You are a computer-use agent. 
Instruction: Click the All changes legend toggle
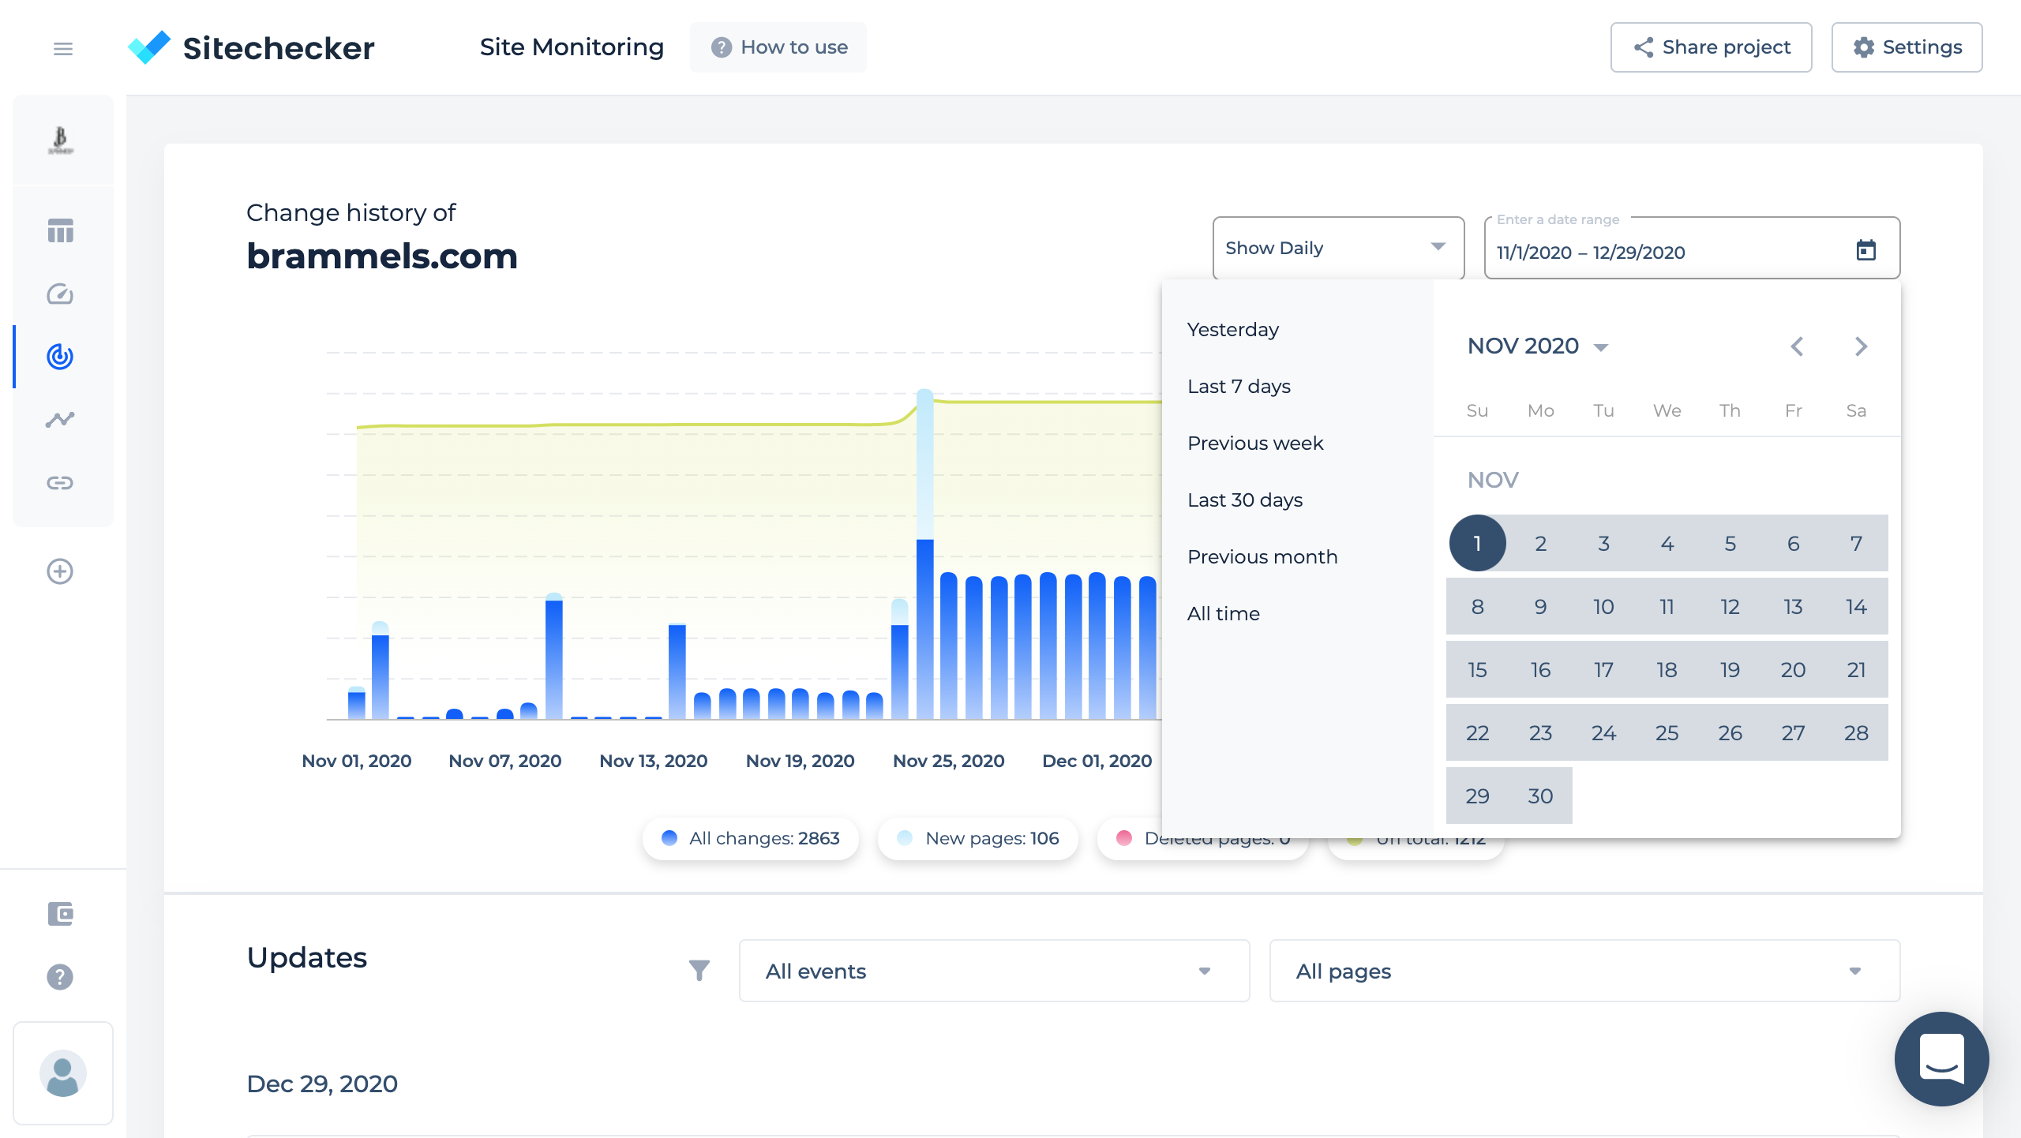[749, 838]
